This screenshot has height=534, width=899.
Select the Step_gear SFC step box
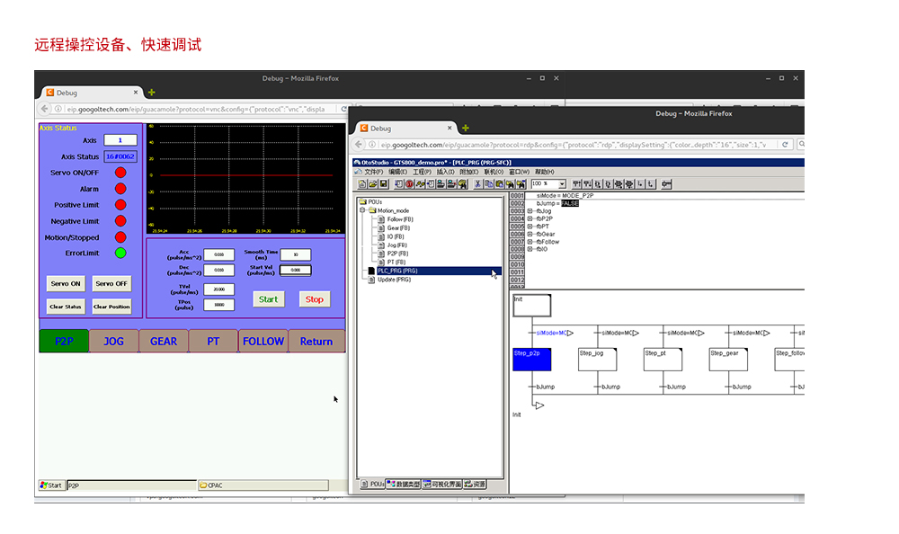[x=728, y=359]
